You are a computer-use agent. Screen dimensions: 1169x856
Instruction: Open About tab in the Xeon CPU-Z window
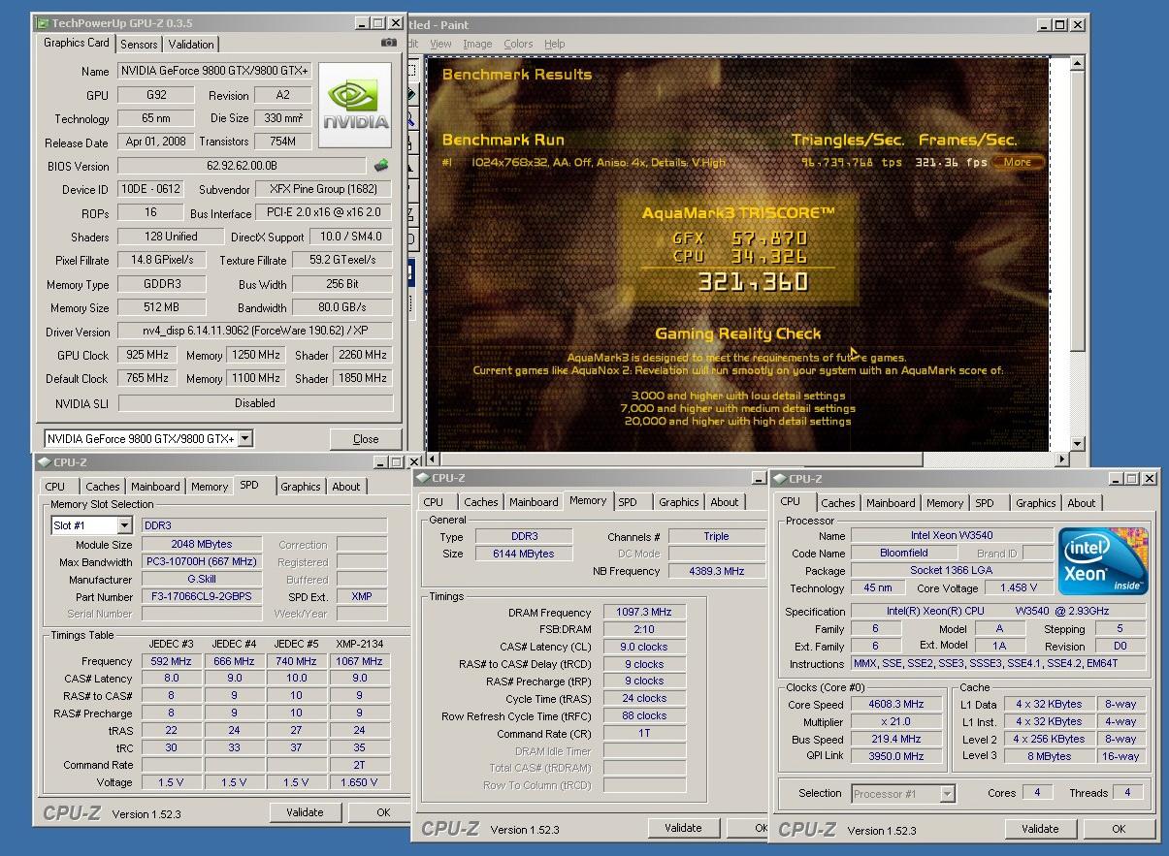click(1081, 503)
